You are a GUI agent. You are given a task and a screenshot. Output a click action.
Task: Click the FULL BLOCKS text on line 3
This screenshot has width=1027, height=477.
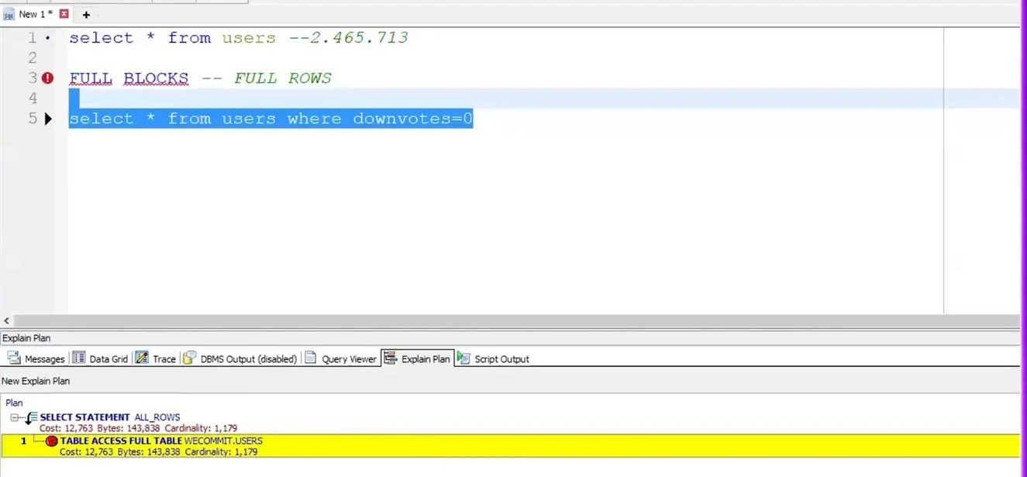pyautogui.click(x=129, y=78)
